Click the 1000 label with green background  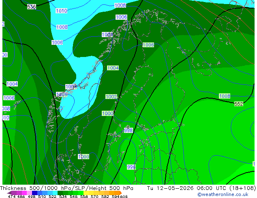[107, 114]
